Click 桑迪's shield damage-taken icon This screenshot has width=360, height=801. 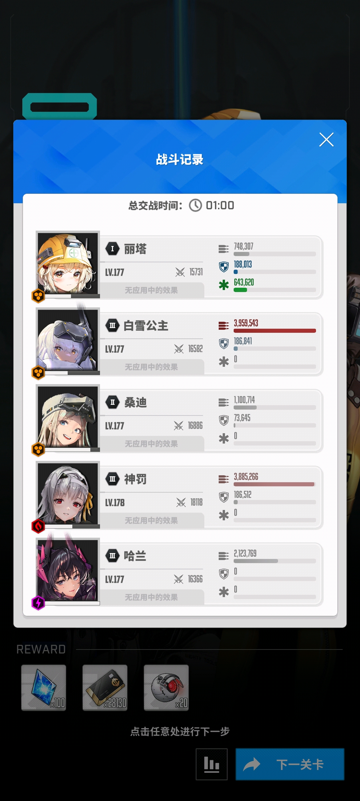click(x=224, y=420)
